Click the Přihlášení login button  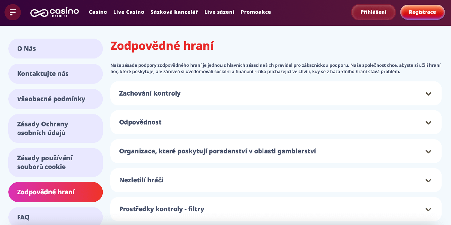(373, 12)
